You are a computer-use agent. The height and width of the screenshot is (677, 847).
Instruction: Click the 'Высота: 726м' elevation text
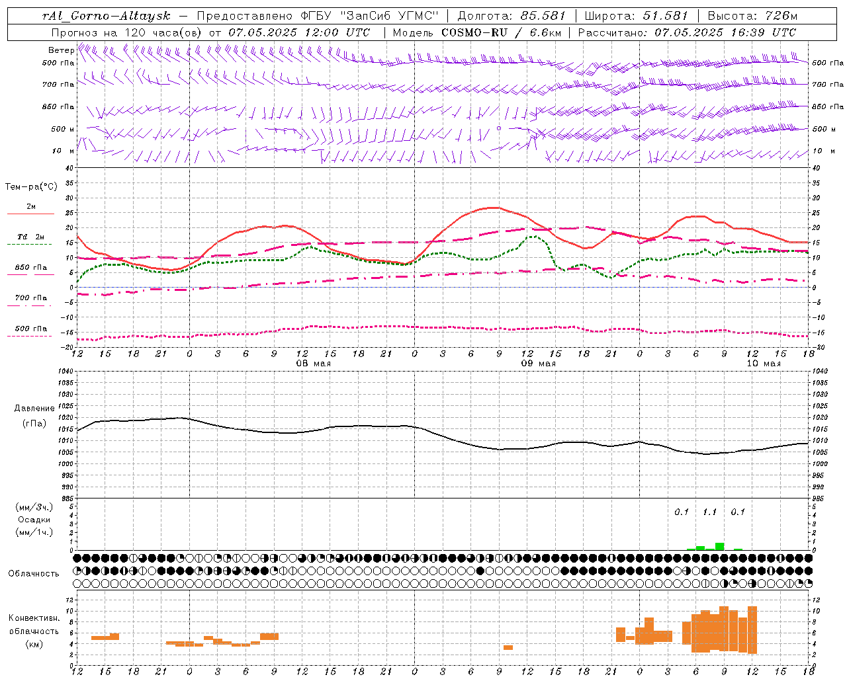pos(752,16)
